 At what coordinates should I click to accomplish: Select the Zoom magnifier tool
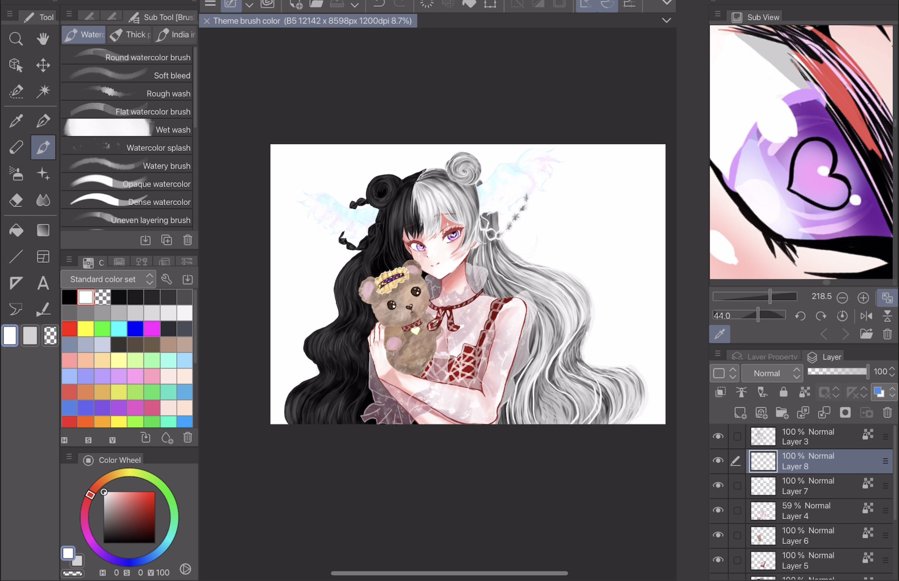(16, 39)
